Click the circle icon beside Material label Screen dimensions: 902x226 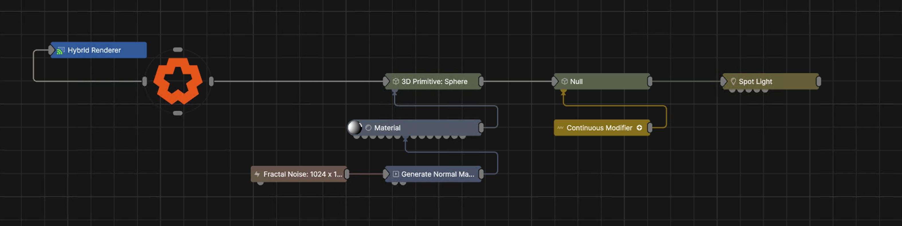(x=368, y=128)
